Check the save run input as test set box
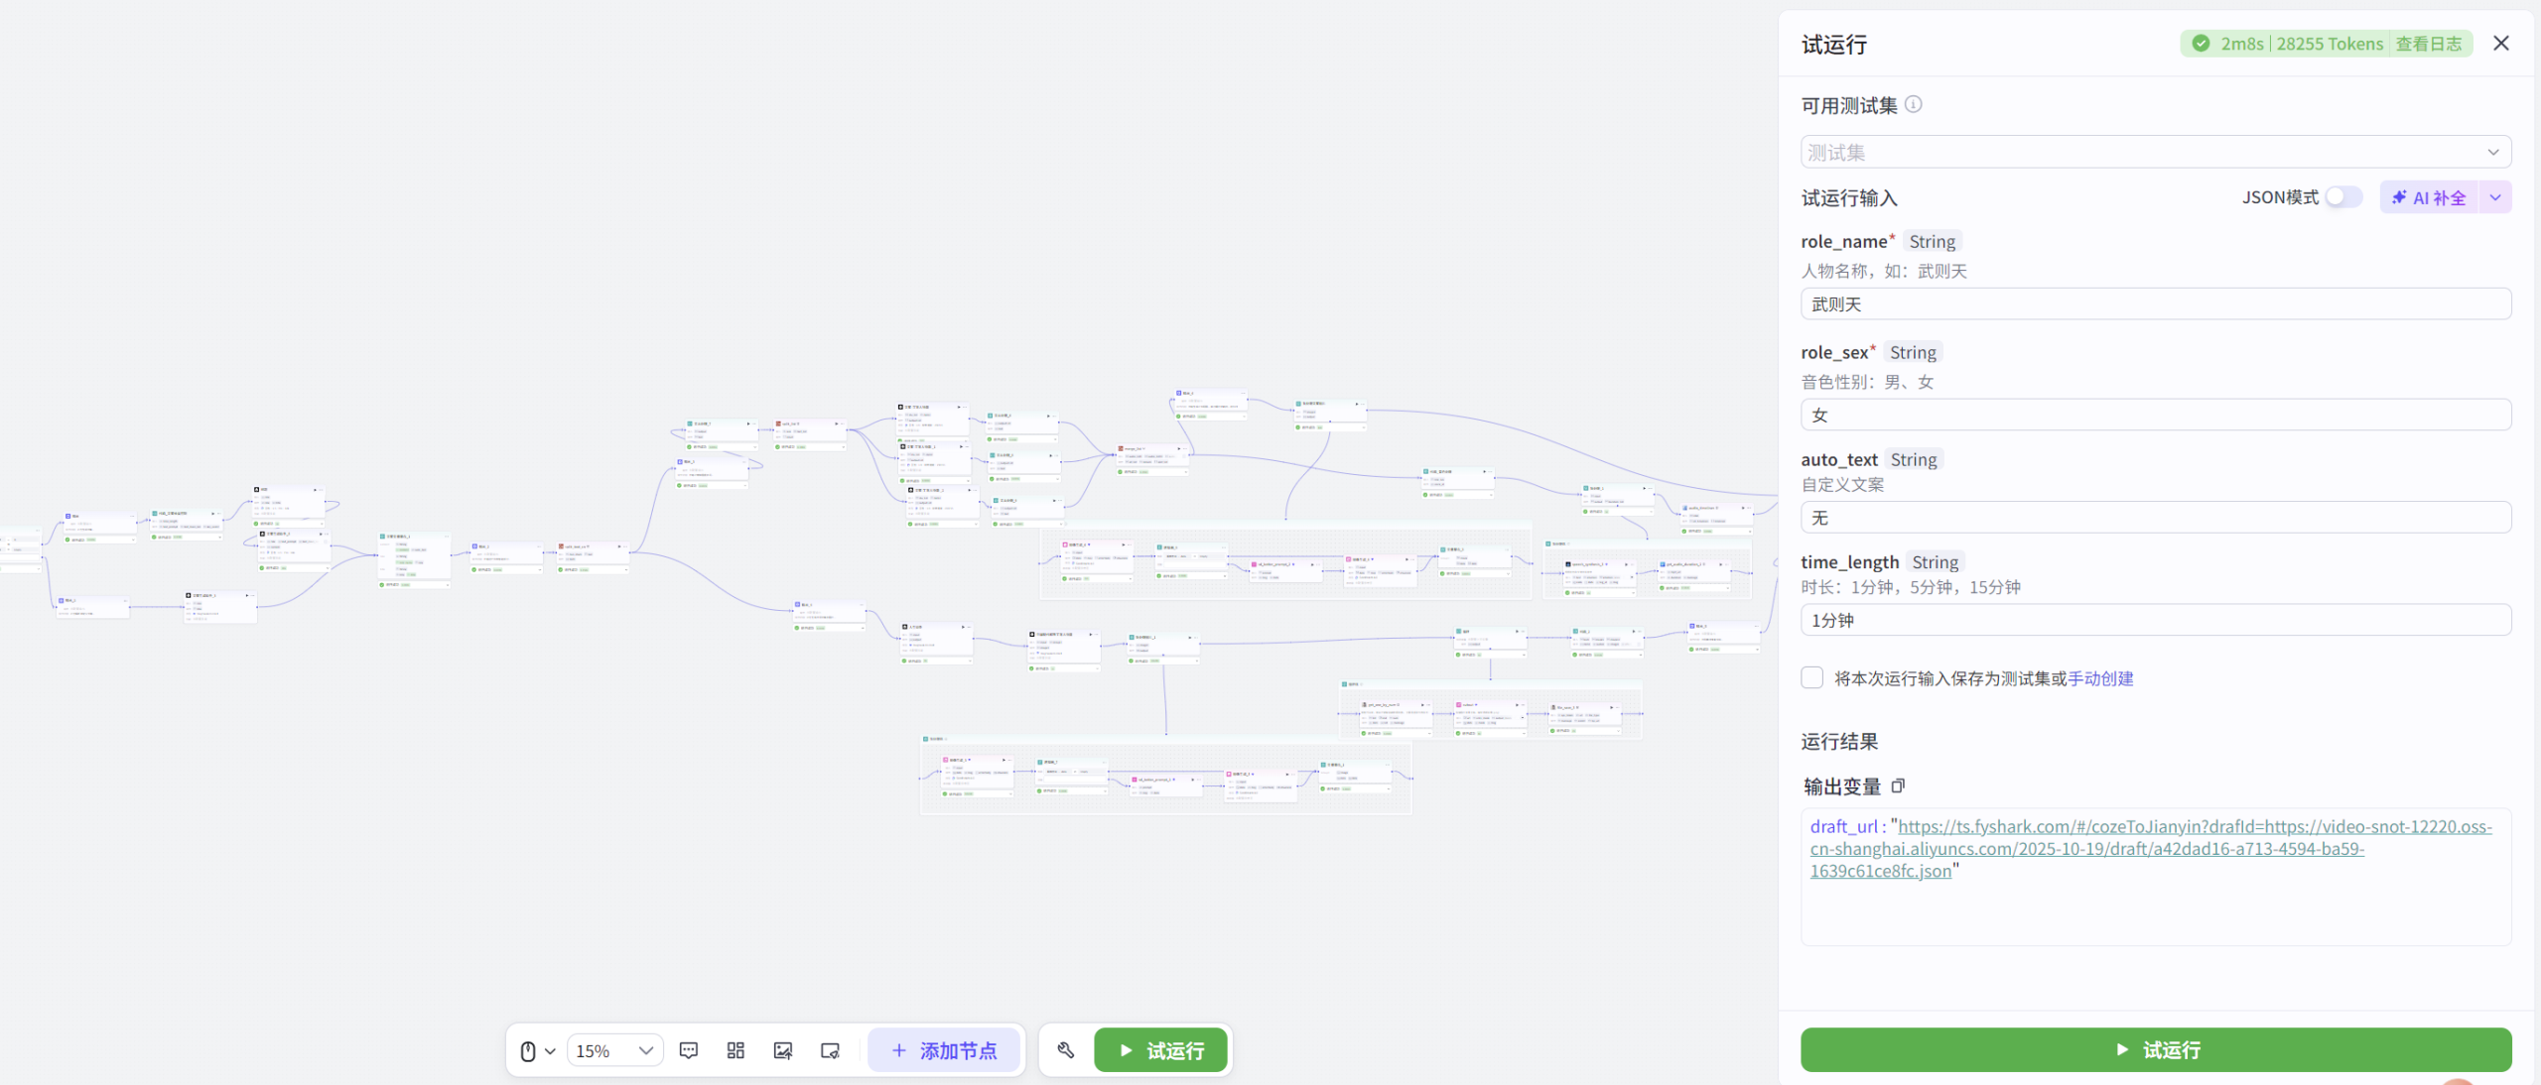The image size is (2541, 1085). point(1812,678)
